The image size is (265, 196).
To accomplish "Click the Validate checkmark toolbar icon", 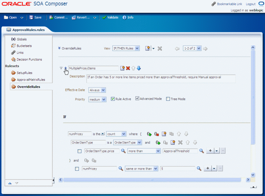I will (x=104, y=17).
